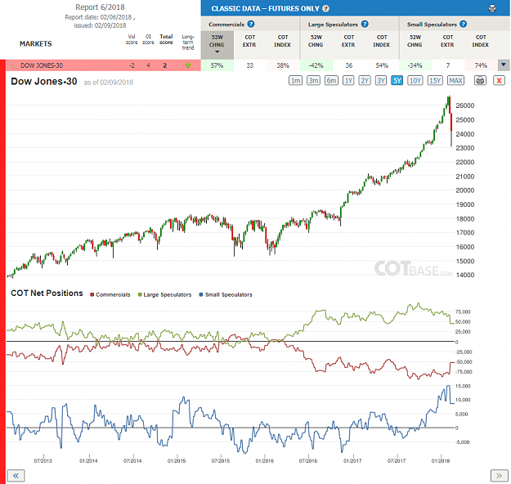511x484 pixels.
Task: Click the green long-term trend arrow
Action: 188,65
